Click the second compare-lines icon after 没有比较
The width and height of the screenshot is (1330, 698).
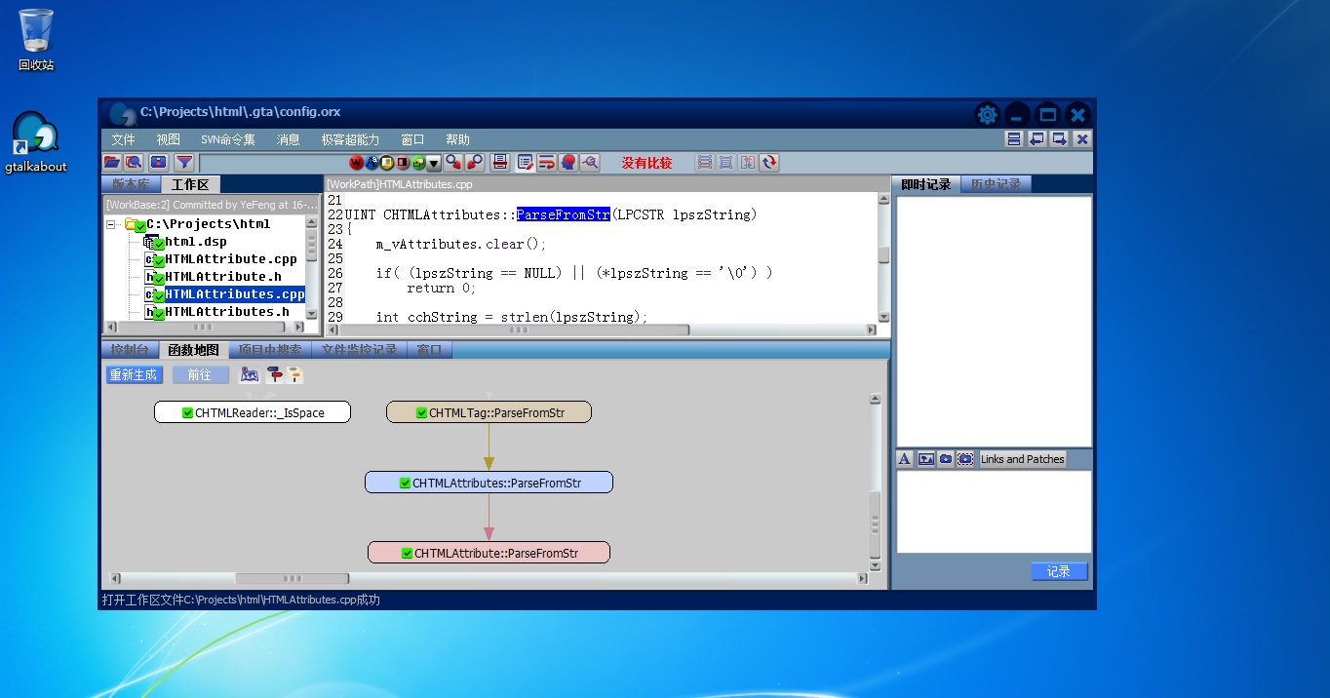pos(725,163)
